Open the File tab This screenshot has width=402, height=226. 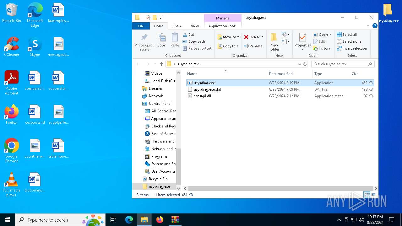141,26
